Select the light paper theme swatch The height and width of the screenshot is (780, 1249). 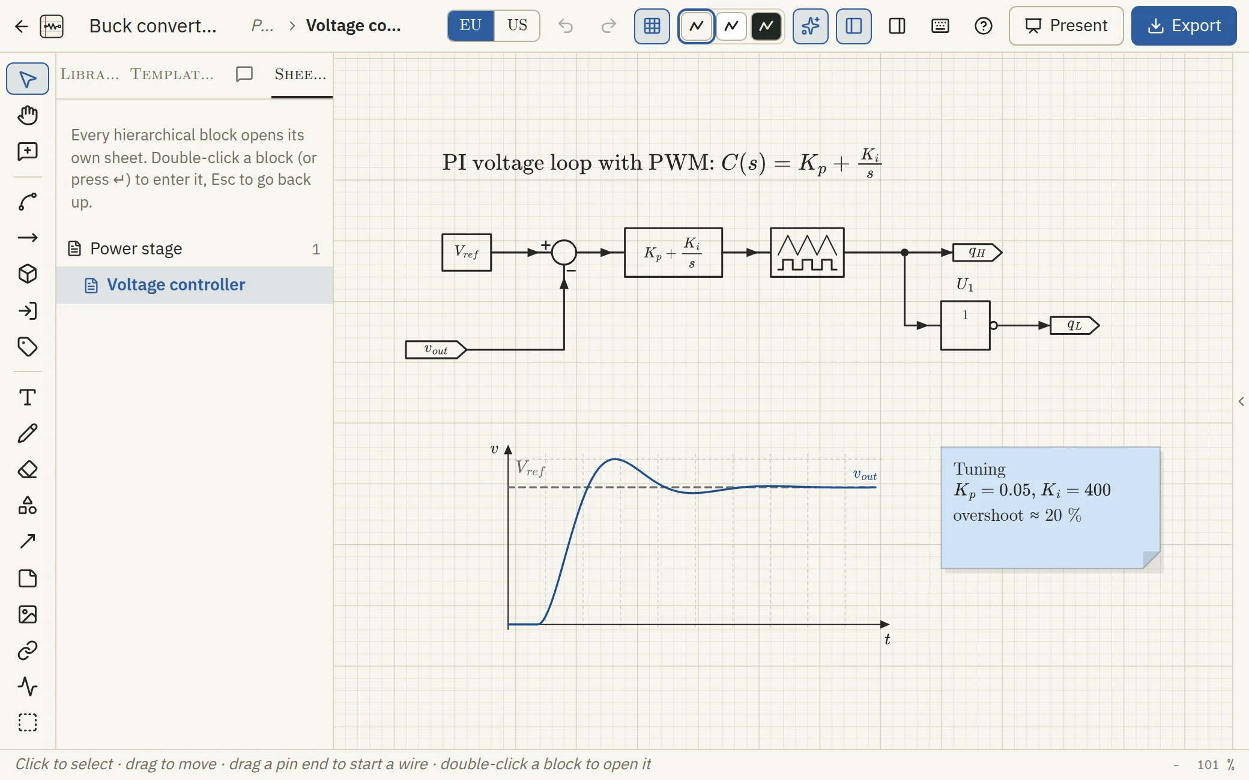pyautogui.click(x=697, y=26)
